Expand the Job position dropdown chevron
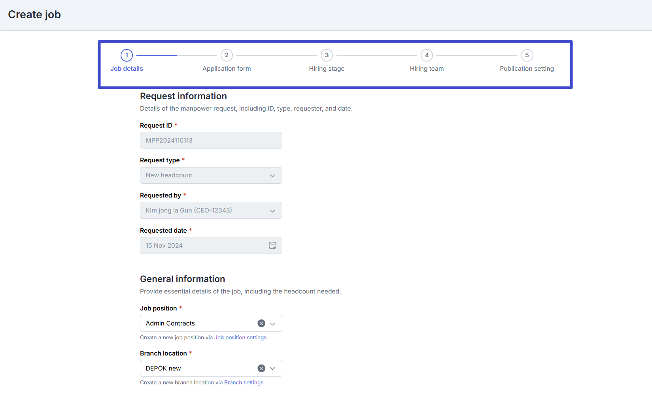Image resolution: width=652 pixels, height=395 pixels. pos(272,324)
